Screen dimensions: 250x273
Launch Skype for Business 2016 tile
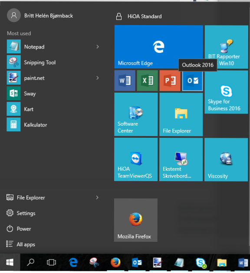(226, 92)
